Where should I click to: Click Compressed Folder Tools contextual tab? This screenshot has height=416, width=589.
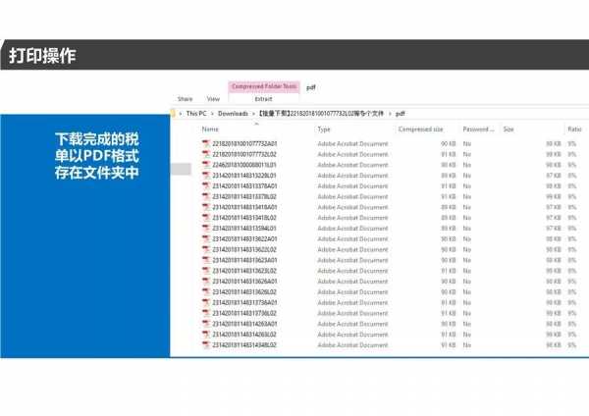263,87
